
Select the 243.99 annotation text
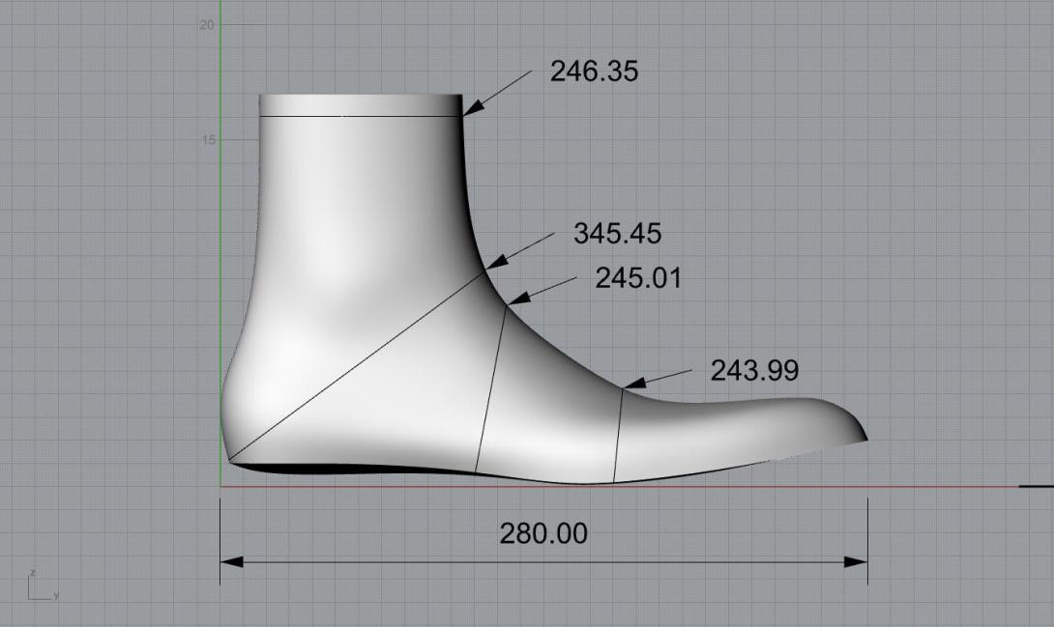point(754,370)
